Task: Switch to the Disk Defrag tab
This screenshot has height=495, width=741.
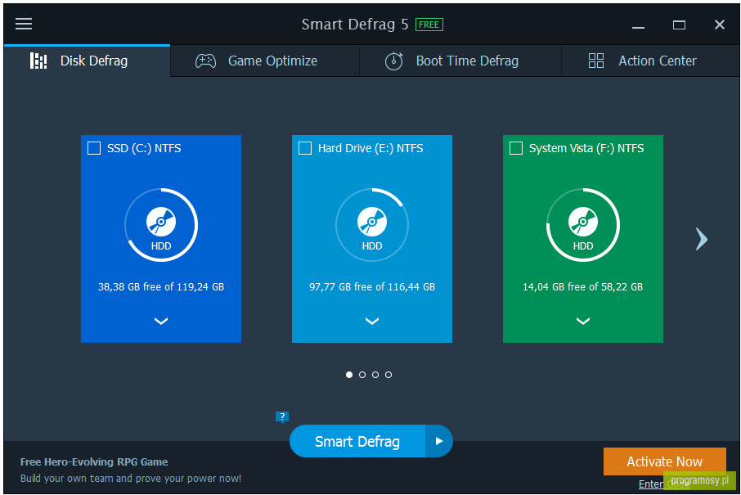Action: point(87,61)
